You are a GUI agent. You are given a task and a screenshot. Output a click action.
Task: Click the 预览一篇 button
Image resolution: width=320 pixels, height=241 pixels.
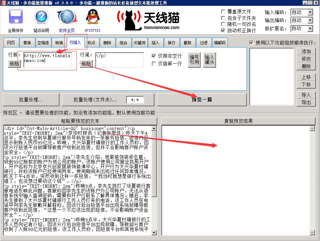pyautogui.click(x=202, y=99)
